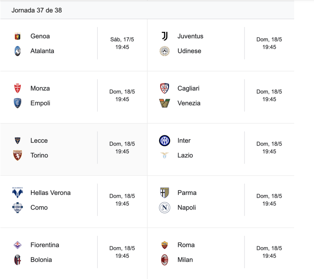Open the Lecce team name link
The image size is (314, 279).
[39, 141]
